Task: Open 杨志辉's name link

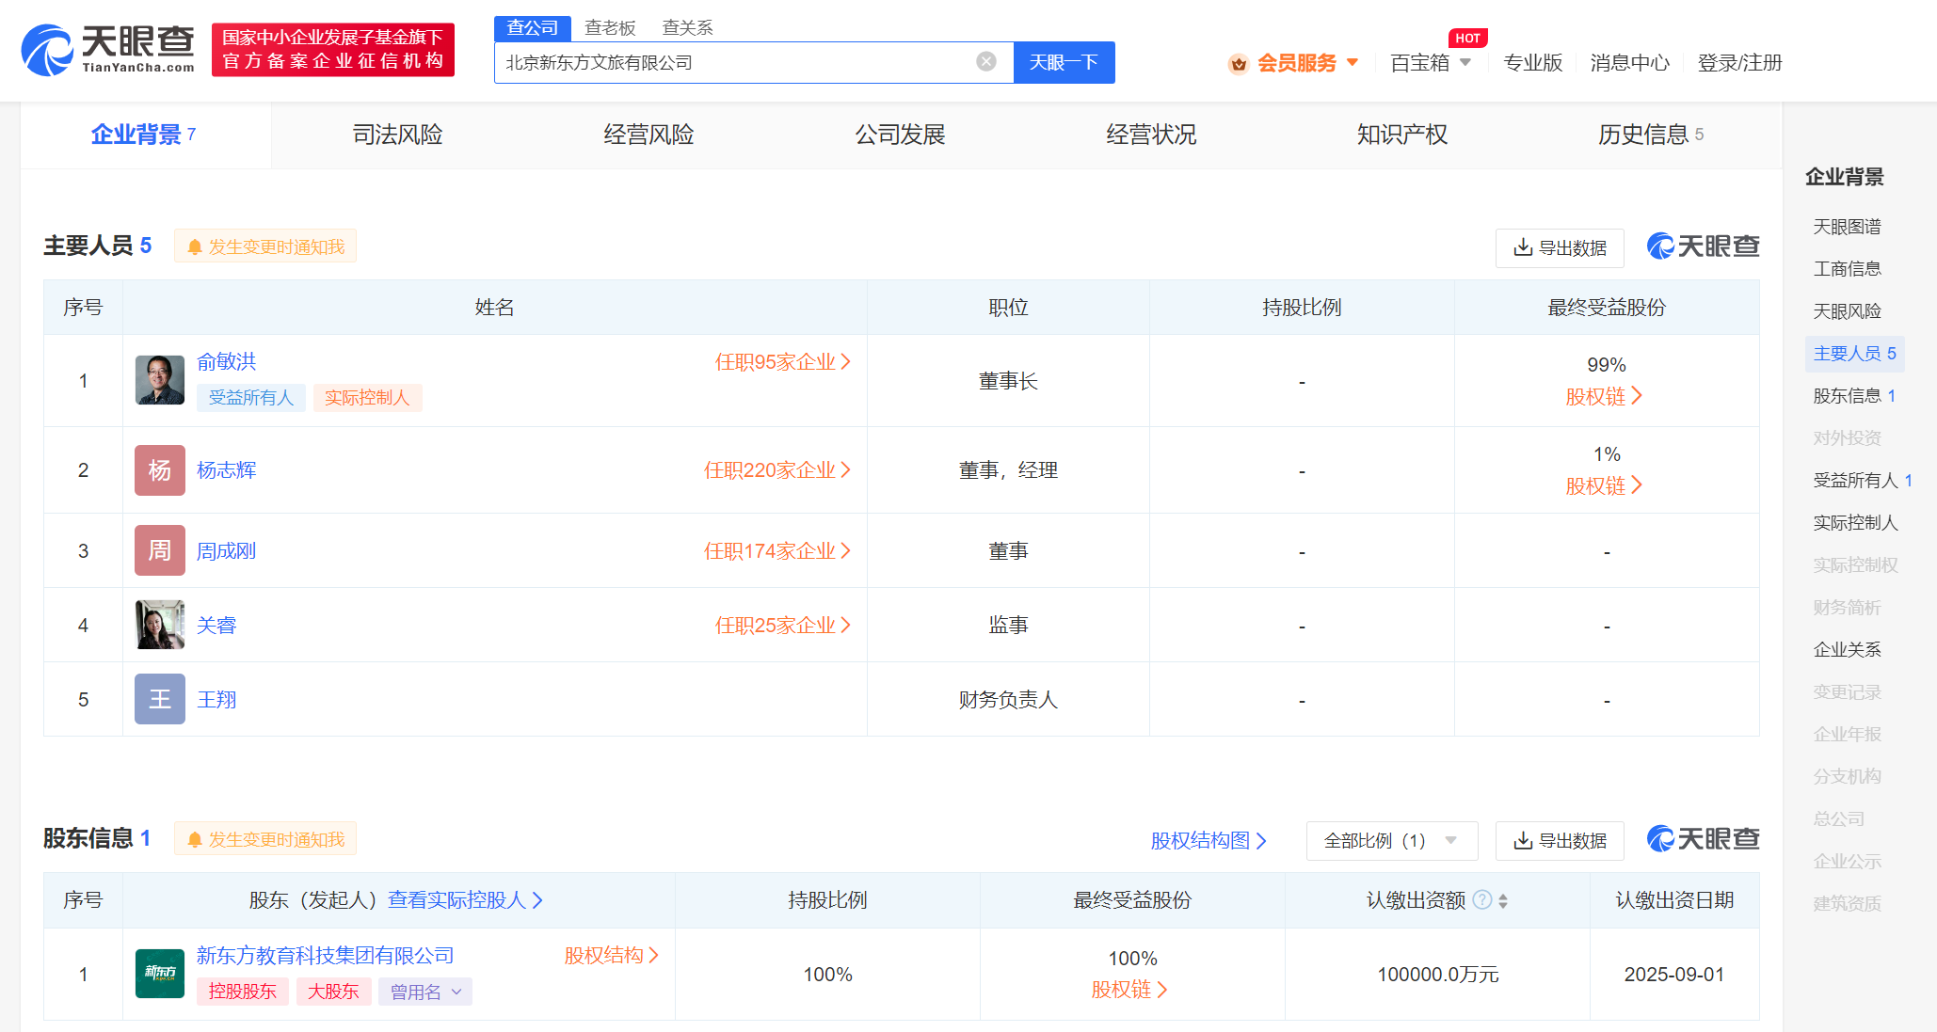Action: (226, 470)
